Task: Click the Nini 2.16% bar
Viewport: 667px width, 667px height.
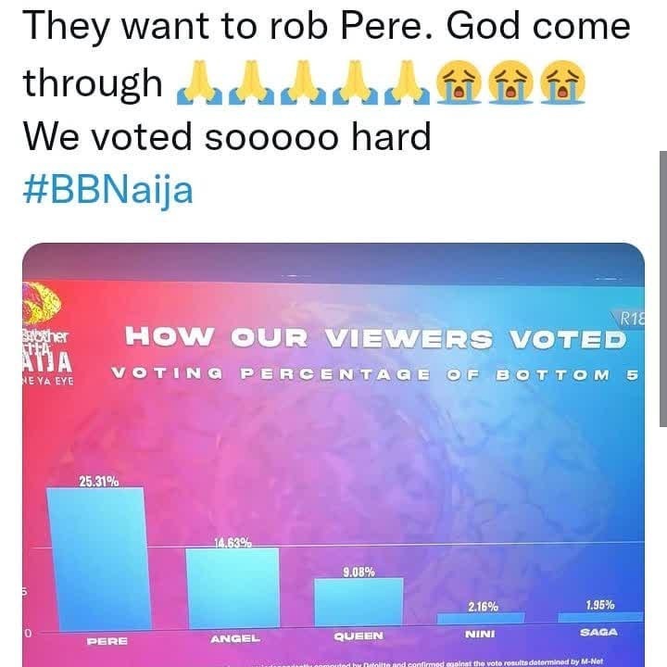Action: 481,618
